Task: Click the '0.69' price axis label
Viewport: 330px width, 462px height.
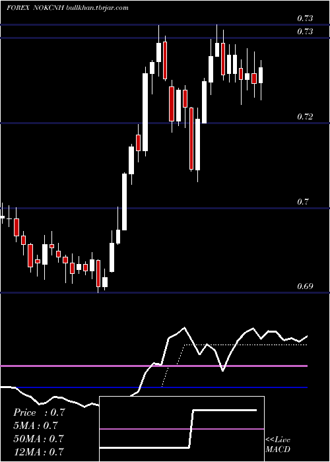Action: point(305,286)
